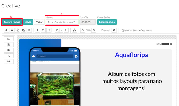This screenshot has height=106, width=179.
Task: Select the aquarium photo on canvas
Action: (x=55, y=89)
